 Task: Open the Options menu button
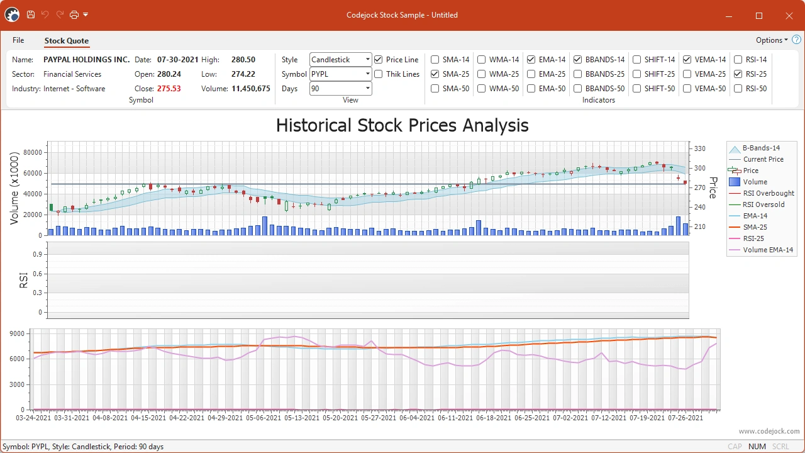(x=772, y=40)
